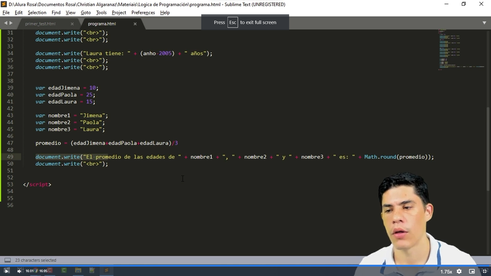
Task: Place cursor on 'edadLaura = 15' line
Action: pos(65,102)
